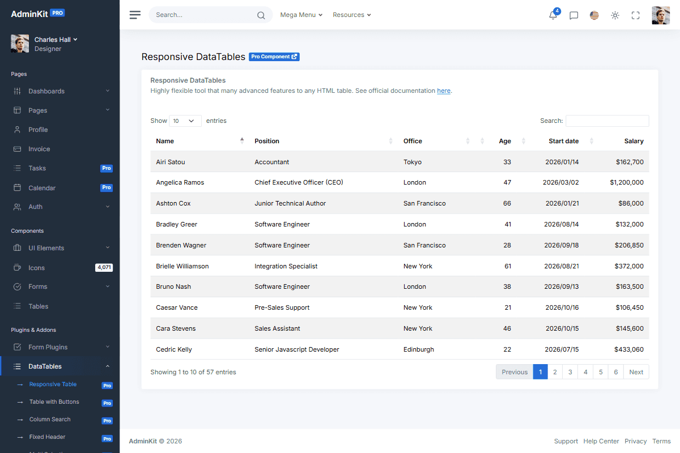Sort table by Position column arrows

pos(390,140)
